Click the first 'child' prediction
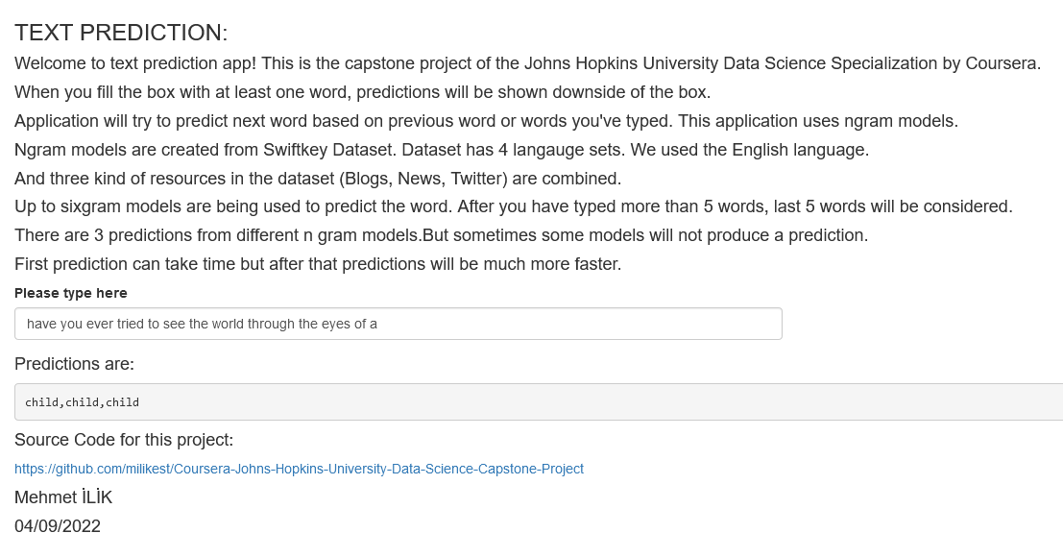This screenshot has height=557, width=1063. pyautogui.click(x=40, y=401)
